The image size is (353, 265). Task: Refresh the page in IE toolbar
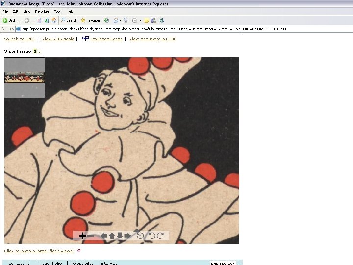47,21
